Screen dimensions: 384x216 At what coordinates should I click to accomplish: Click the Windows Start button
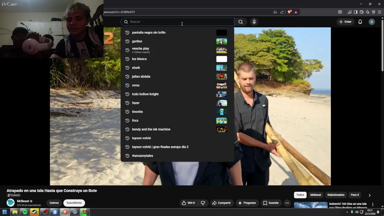point(4,212)
